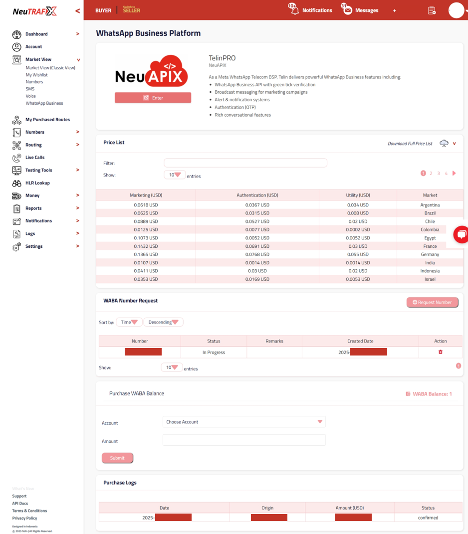The image size is (468, 534).
Task: Click the NeuTRAFIX logo
Action: coord(35,11)
